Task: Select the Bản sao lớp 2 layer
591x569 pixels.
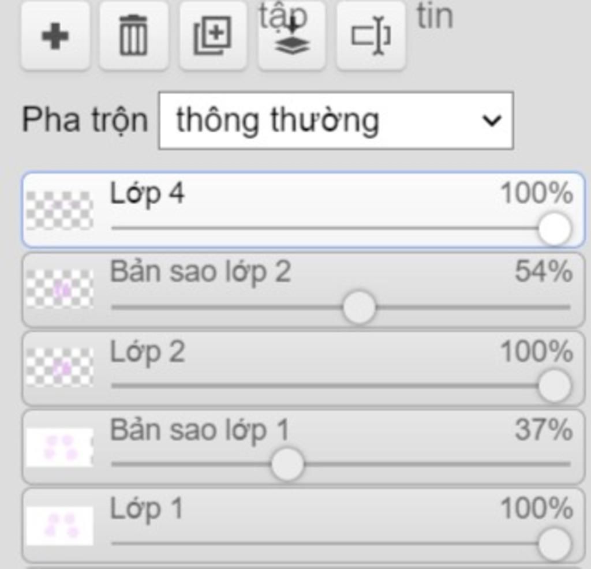Action: click(x=304, y=290)
